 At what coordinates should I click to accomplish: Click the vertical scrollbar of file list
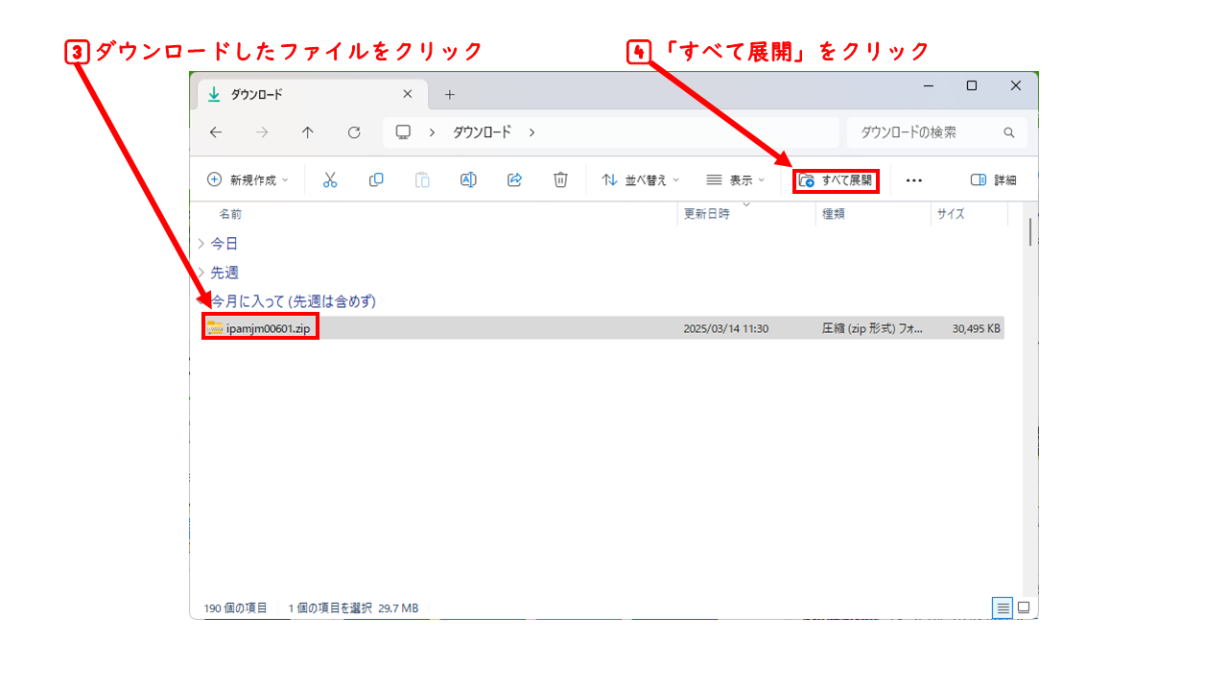pos(1031,230)
